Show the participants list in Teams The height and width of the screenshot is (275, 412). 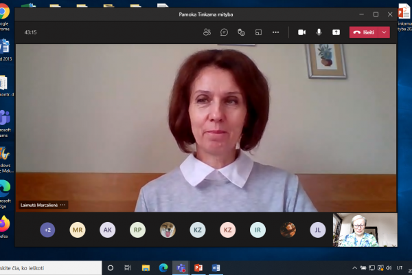tap(207, 32)
